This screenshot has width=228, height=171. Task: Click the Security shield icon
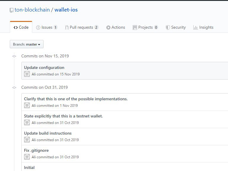click(x=168, y=28)
